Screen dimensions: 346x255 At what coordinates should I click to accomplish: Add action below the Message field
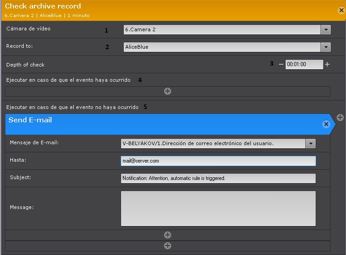point(168,235)
